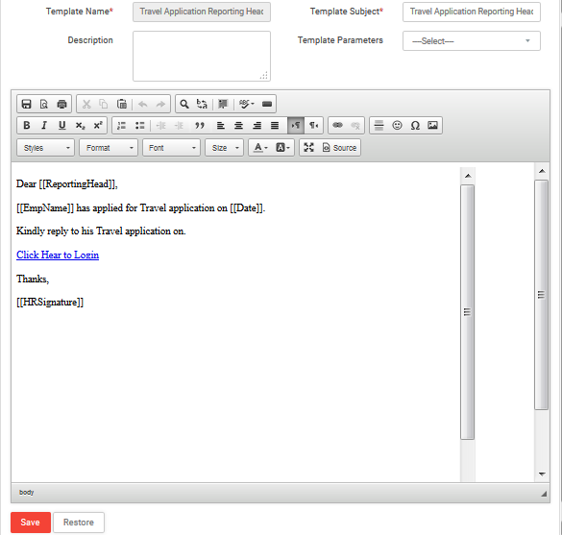Screen dimensions: 562x535
Task: Toggle maximize editor size
Action: (x=308, y=148)
